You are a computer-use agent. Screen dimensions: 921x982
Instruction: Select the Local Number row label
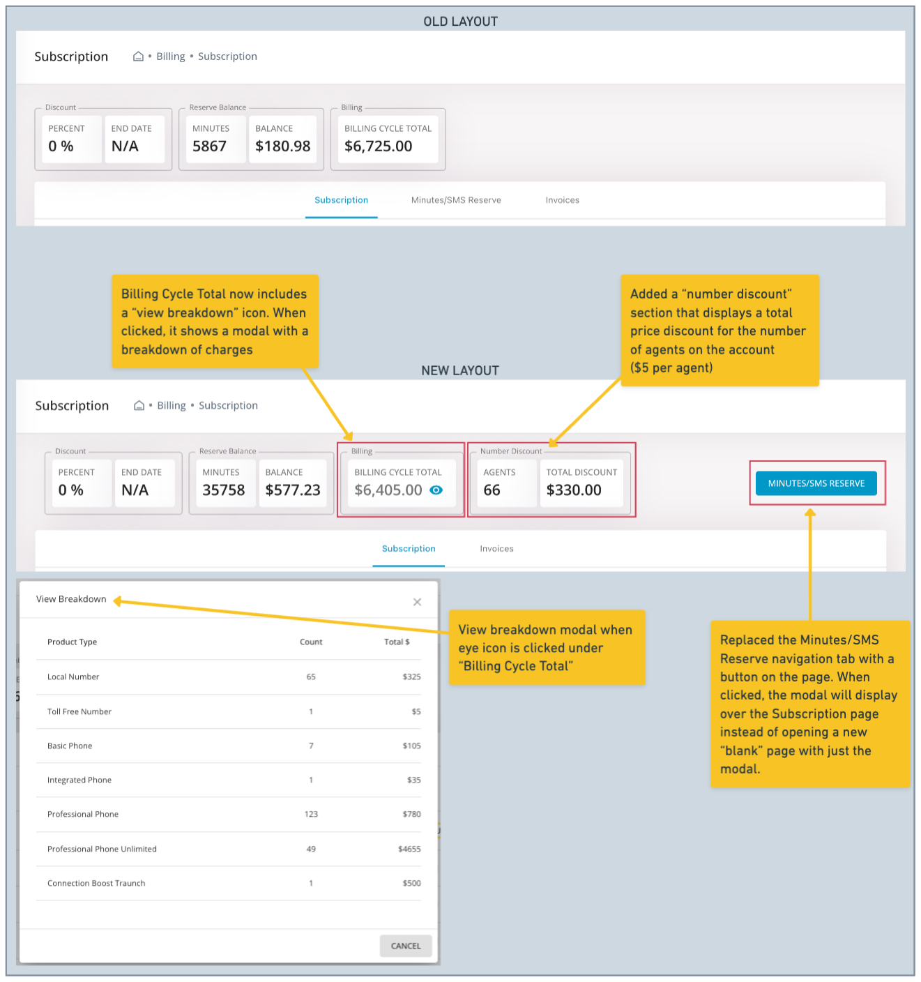(x=73, y=677)
